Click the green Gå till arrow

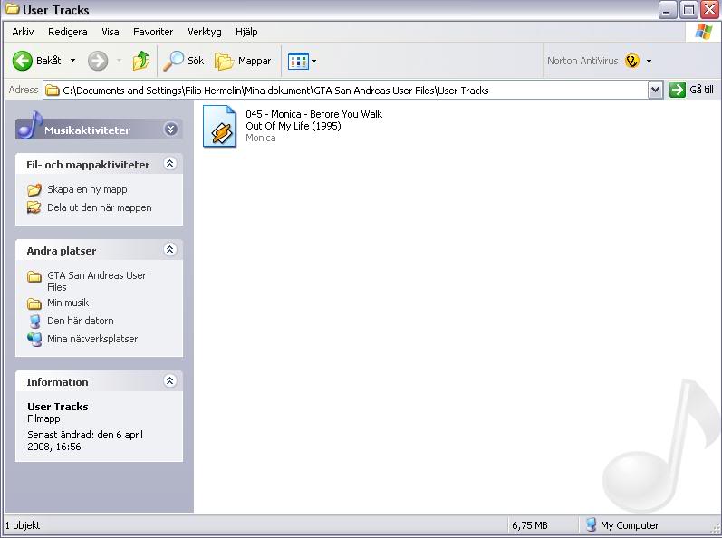[x=678, y=90]
